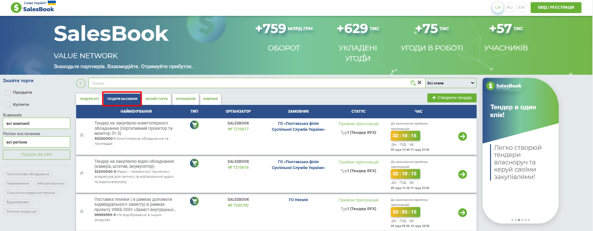This screenshot has width=593, height=231.
Task: Clear the search with the X icon
Action: click(420, 82)
